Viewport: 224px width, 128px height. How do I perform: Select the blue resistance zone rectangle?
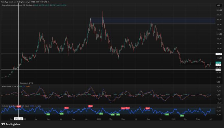pos(153,20)
